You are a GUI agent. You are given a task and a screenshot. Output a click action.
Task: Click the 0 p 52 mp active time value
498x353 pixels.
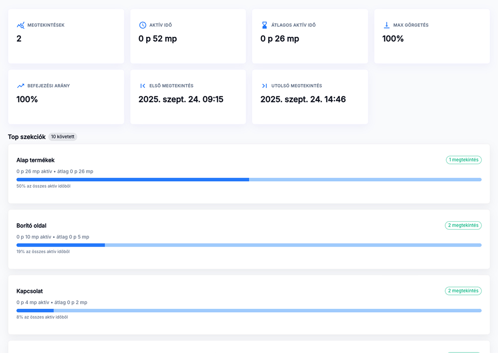[157, 39]
